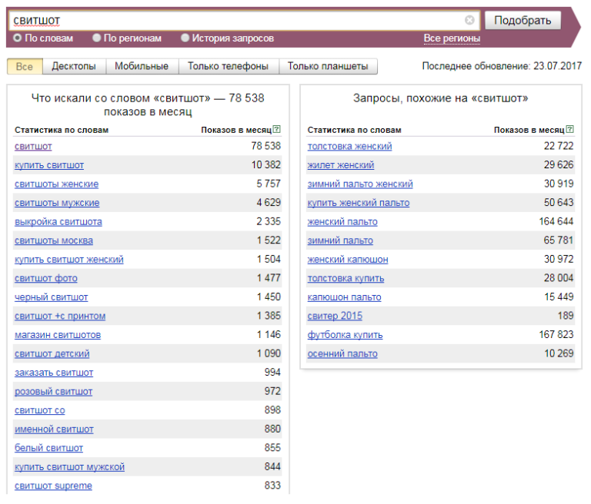
Task: Switch to the Только телефоны tab
Action: [x=228, y=66]
